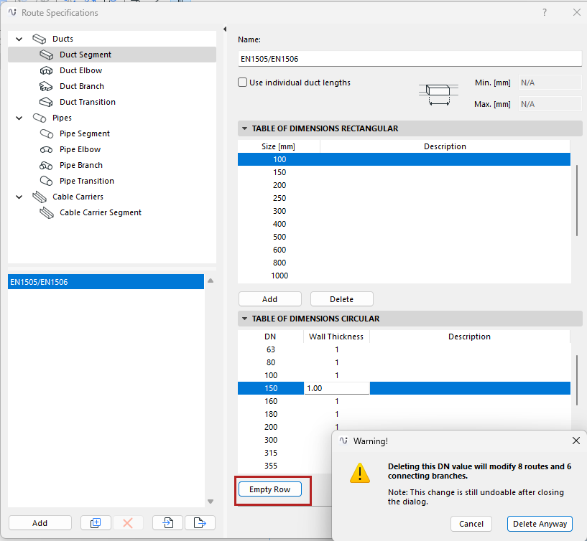This screenshot has width=587, height=541.
Task: Import route specification file icon
Action: tap(167, 522)
